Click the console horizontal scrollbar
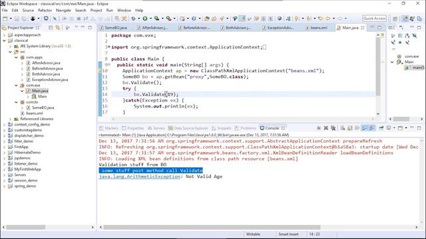 [x=212, y=227]
